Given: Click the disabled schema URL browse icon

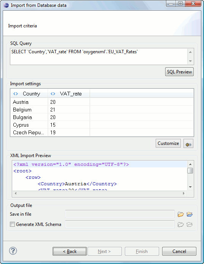Looking at the screenshot, I should click(190, 224).
